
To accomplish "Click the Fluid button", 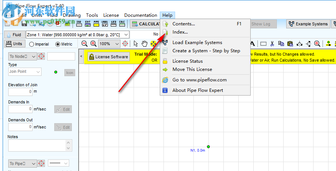I will click(x=14, y=35).
